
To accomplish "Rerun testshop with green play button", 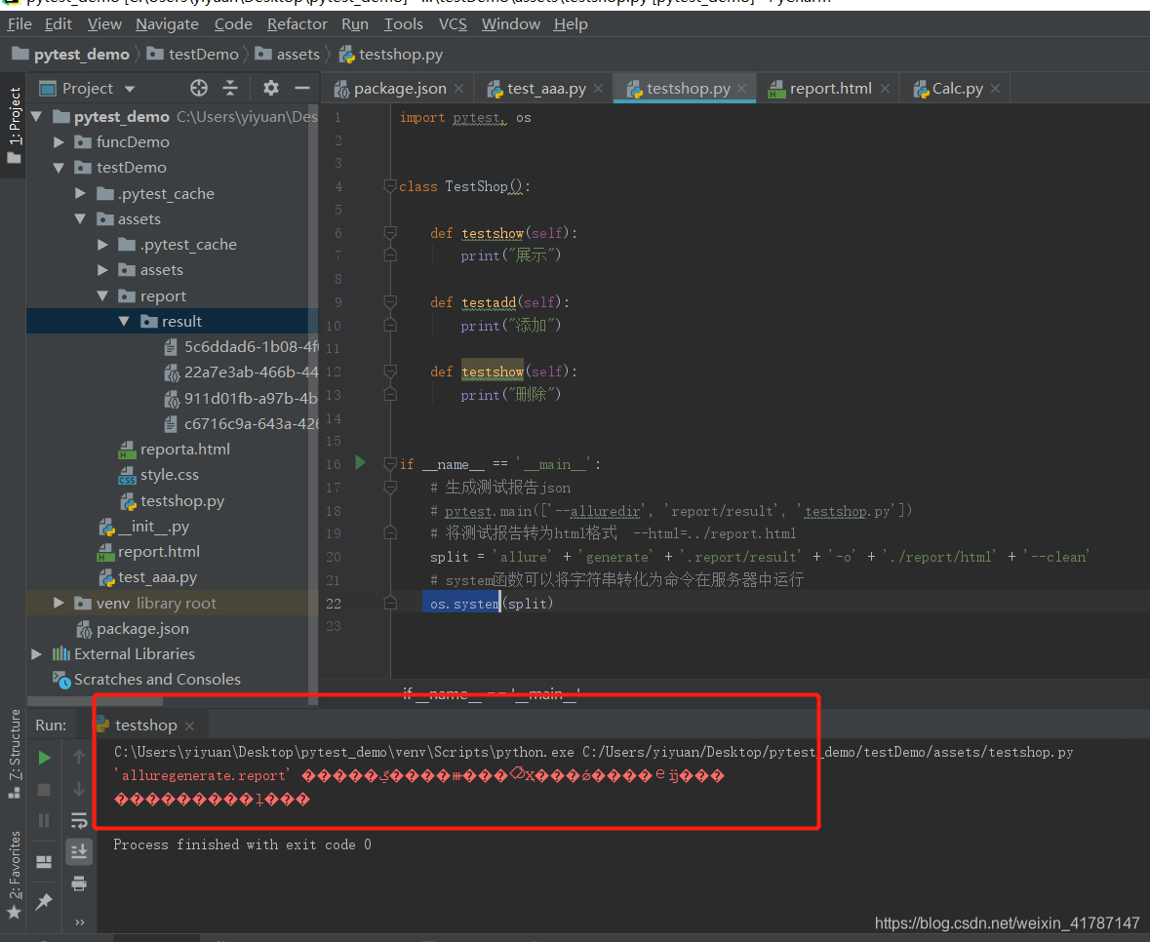I will pos(44,758).
